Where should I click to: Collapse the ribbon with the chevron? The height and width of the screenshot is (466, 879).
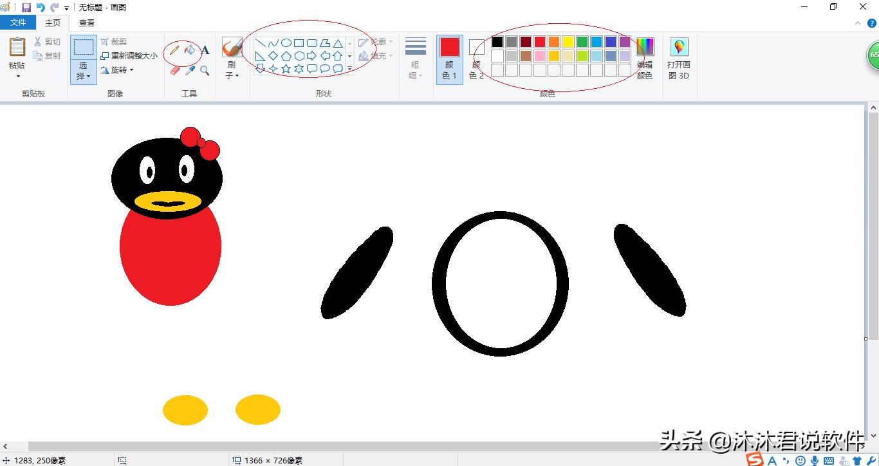[857, 23]
